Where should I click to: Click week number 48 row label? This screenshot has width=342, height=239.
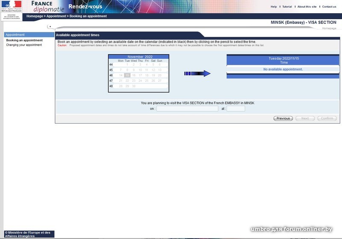(x=111, y=86)
